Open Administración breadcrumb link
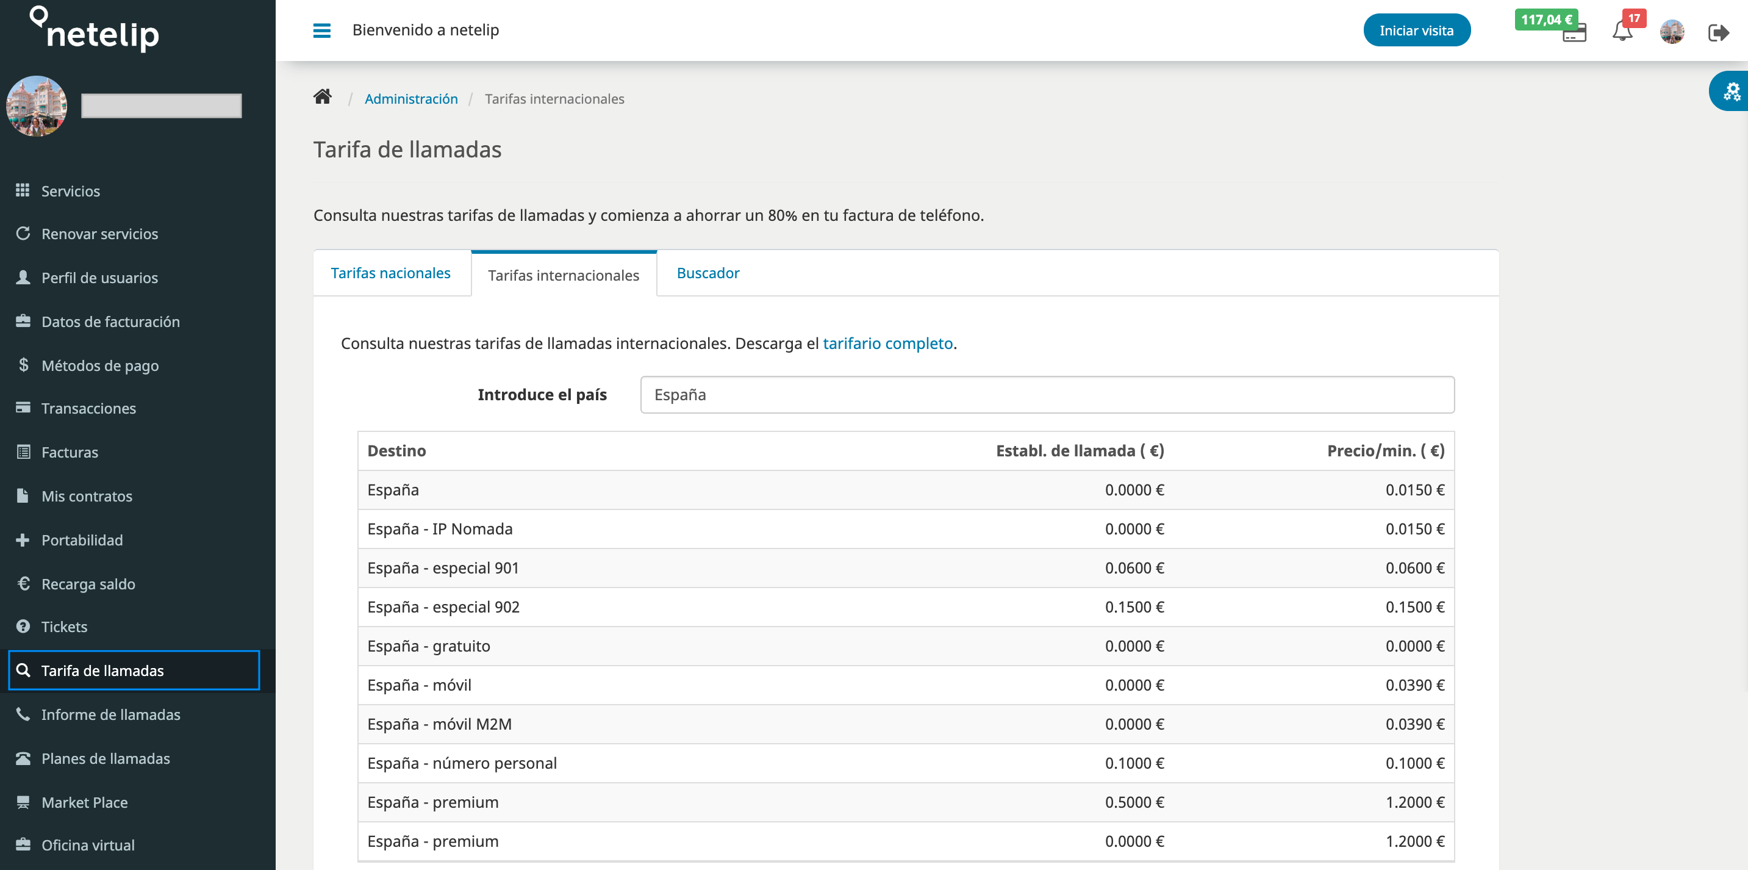The height and width of the screenshot is (870, 1748). [411, 98]
